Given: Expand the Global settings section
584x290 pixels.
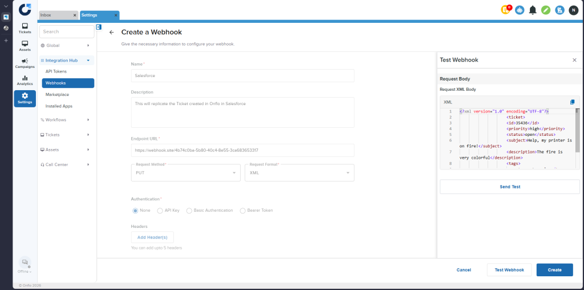Looking at the screenshot, I should pos(66,46).
